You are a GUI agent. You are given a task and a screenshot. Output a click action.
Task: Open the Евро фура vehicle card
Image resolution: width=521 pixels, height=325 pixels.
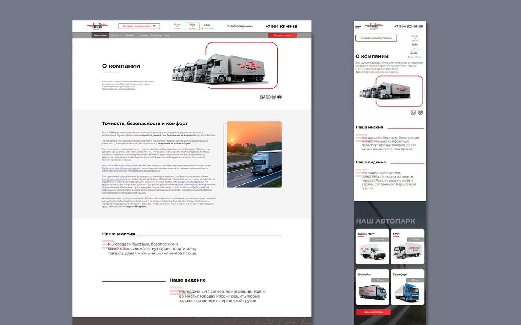pyautogui.click(x=407, y=287)
